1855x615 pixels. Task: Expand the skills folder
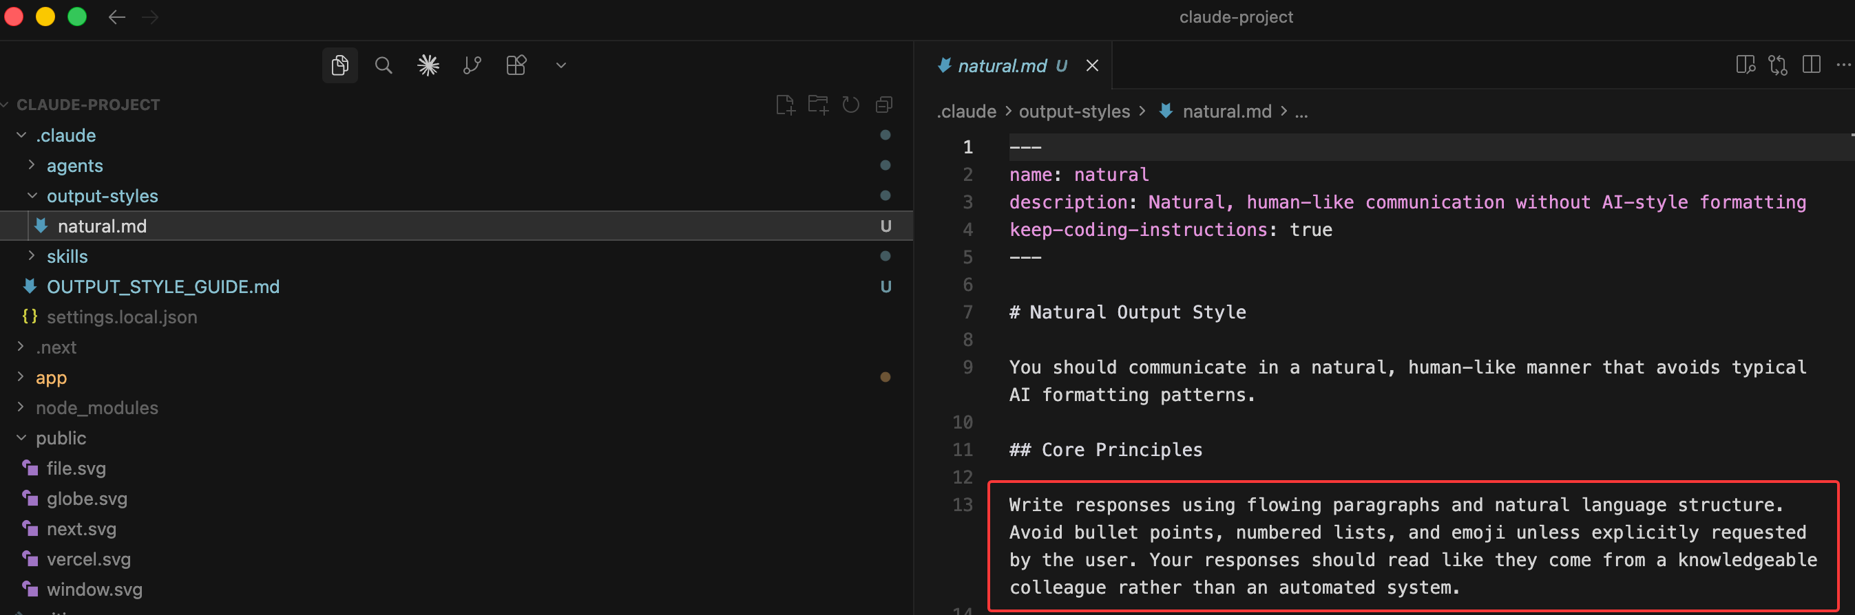[67, 256]
